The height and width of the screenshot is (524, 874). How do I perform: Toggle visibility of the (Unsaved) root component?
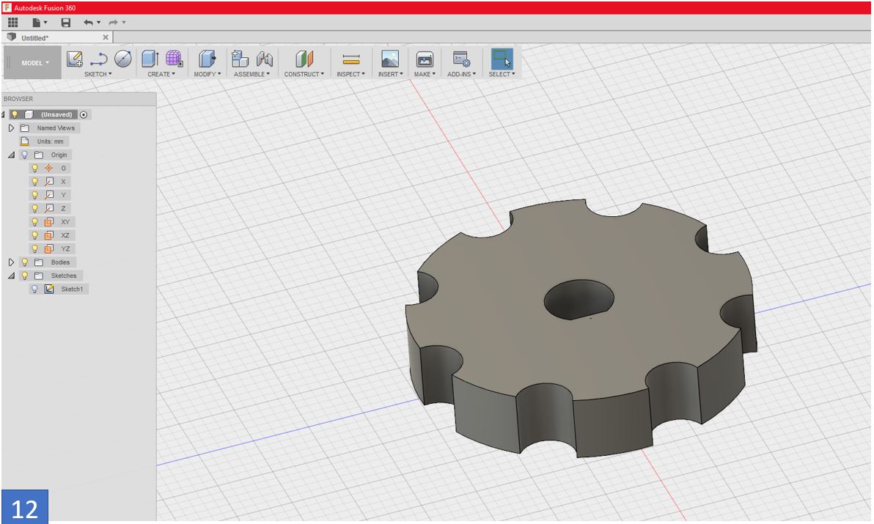coord(15,115)
